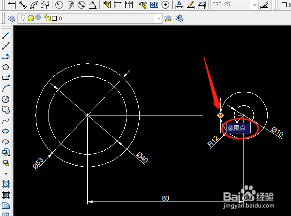Click the Dimension Update tool
Viewport: 291px width, 216px height.
pyautogui.click(x=202, y=5)
